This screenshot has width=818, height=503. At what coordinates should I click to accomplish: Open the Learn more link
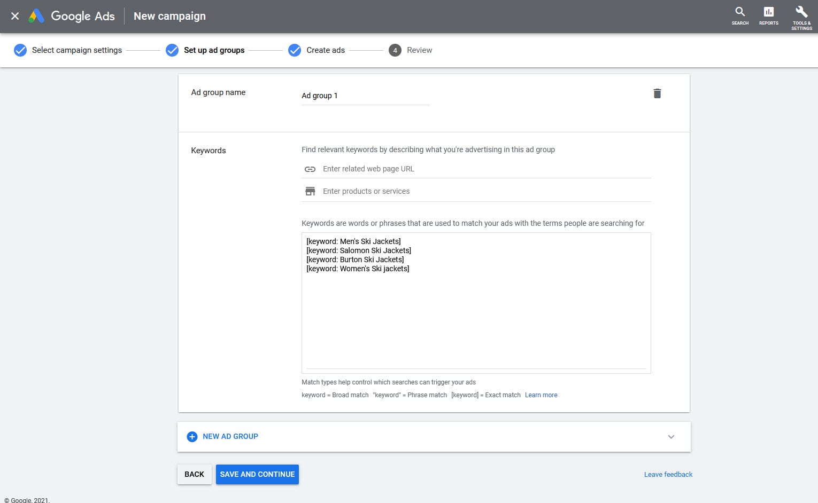pyautogui.click(x=541, y=395)
